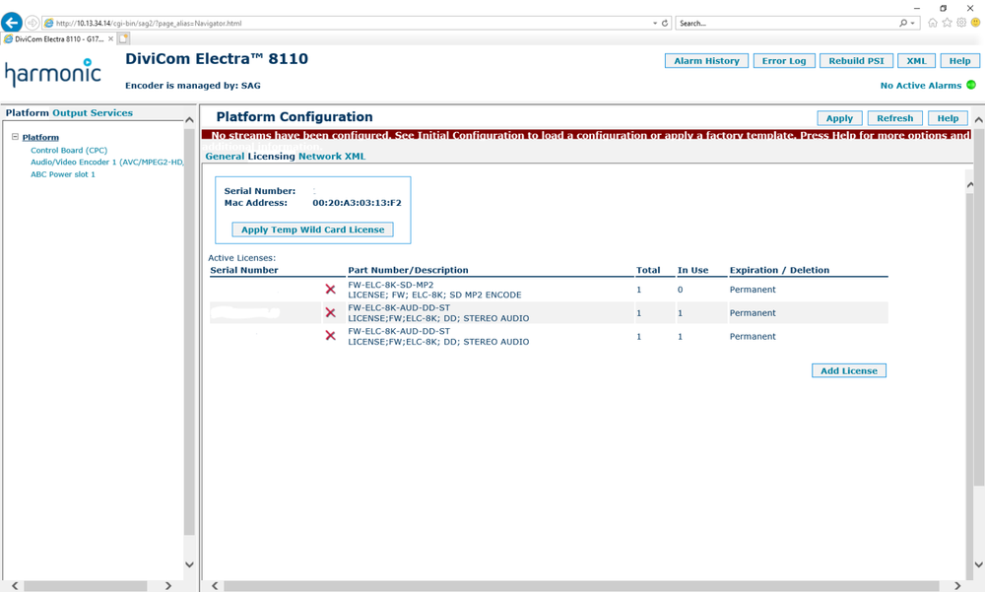Image resolution: width=985 pixels, height=592 pixels.
Task: Click the Harmonic logo
Action: (x=52, y=73)
